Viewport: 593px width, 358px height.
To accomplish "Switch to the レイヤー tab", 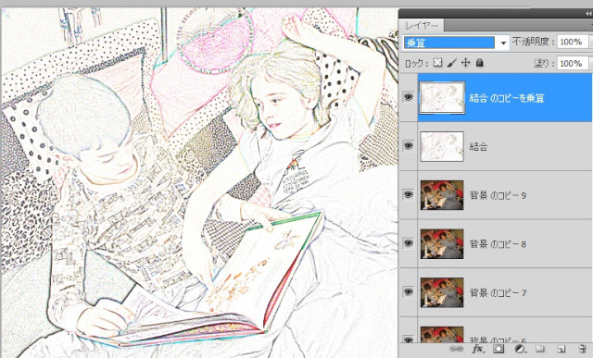I will tap(422, 26).
